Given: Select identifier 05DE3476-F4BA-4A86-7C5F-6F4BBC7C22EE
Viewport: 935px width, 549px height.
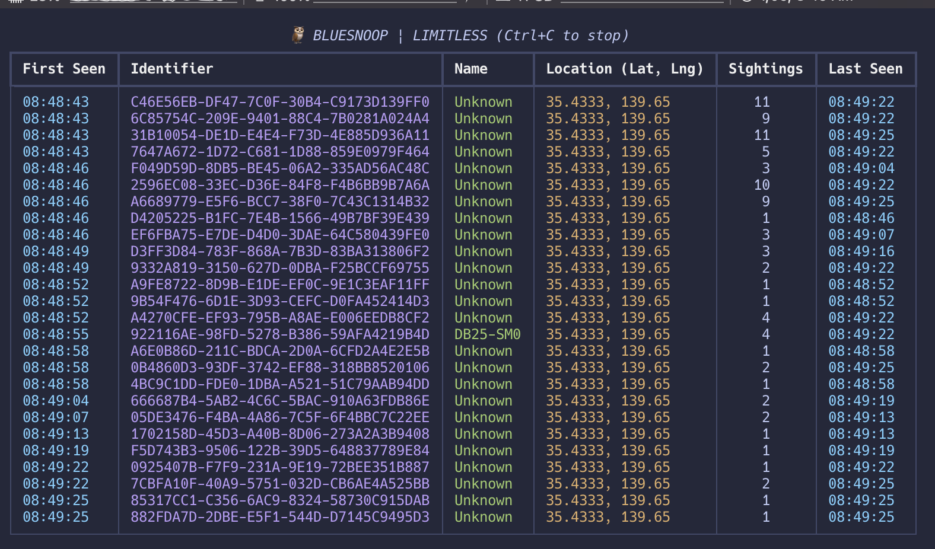Looking at the screenshot, I should [280, 417].
